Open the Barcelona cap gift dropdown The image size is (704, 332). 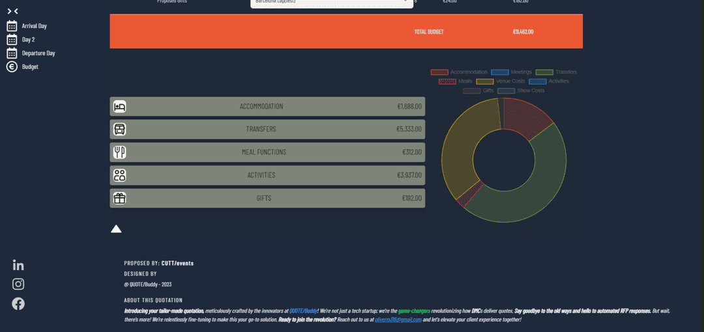click(x=331, y=3)
